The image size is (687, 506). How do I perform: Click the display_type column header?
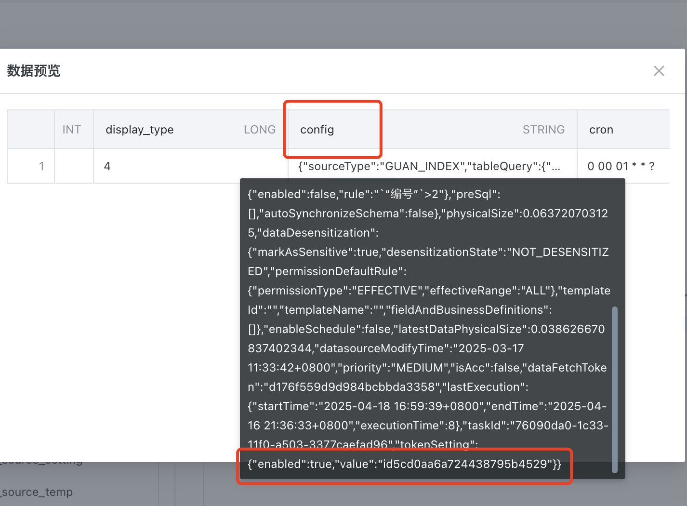[x=190, y=129]
